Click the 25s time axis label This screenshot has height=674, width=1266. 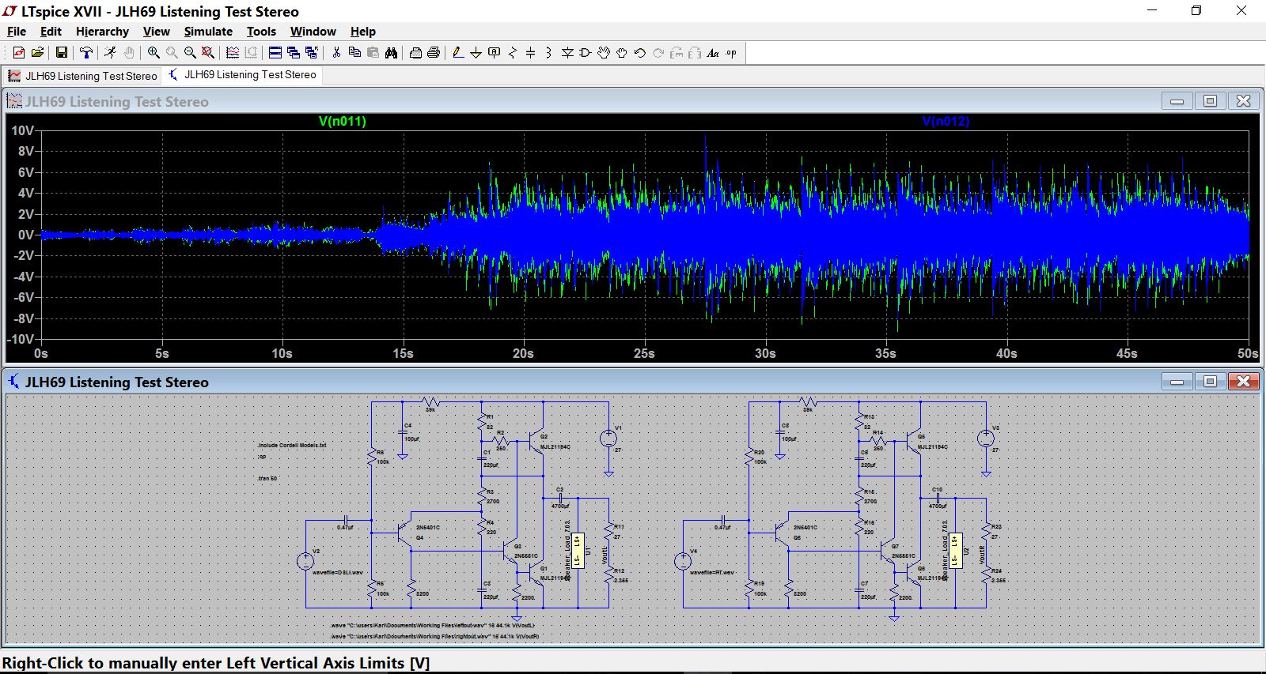(644, 353)
